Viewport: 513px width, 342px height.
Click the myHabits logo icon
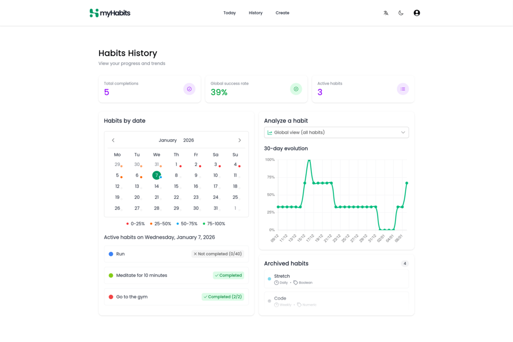(x=94, y=13)
